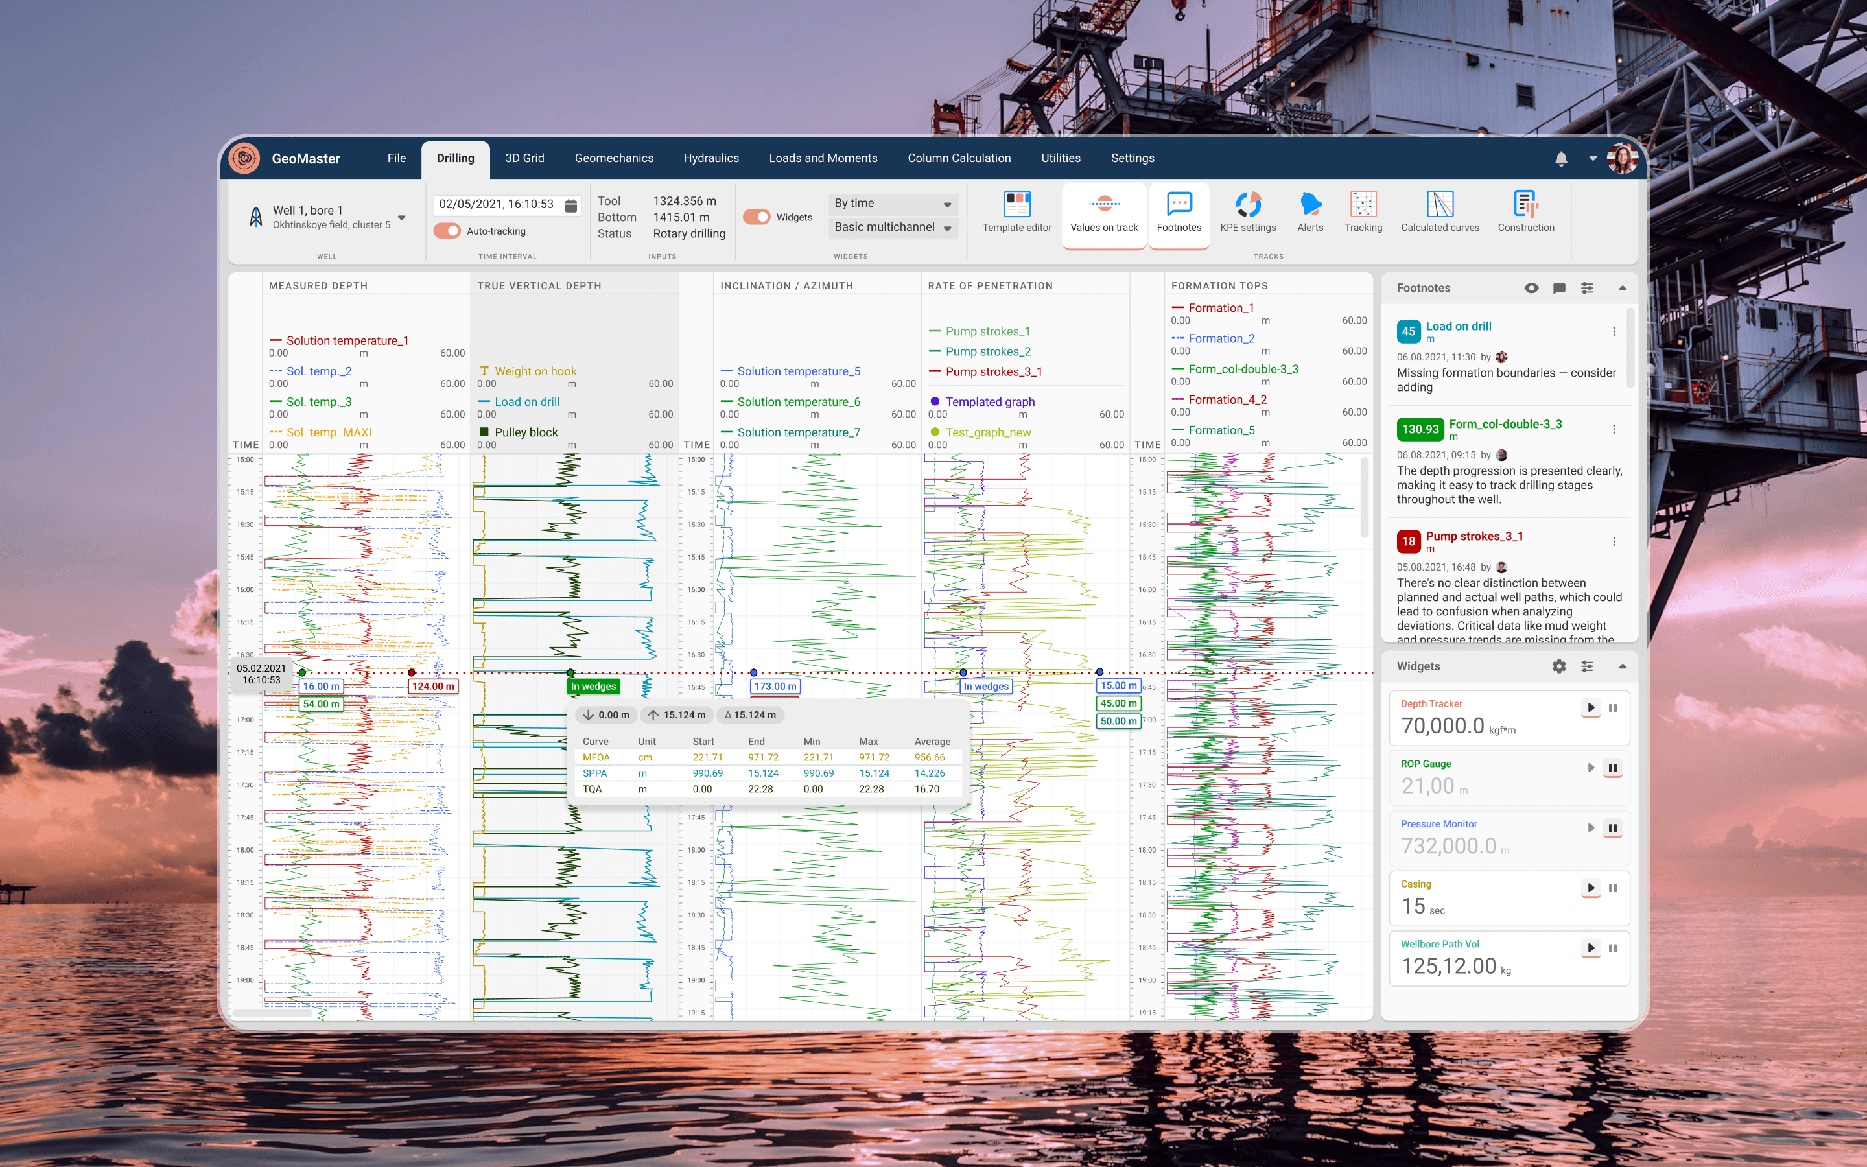Toggle the Widgets switch
Image resolution: width=1867 pixels, height=1167 pixels.
click(x=757, y=217)
